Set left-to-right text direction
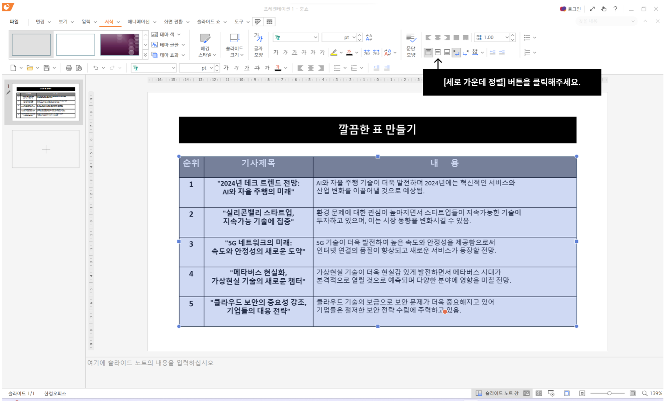This screenshot has width=664, height=404. 456,52
